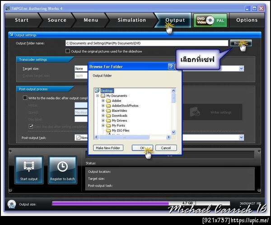The height and width of the screenshot is (225, 271).
Task: Select the AdobeStockPhotos folder icon
Action: click(x=108, y=106)
